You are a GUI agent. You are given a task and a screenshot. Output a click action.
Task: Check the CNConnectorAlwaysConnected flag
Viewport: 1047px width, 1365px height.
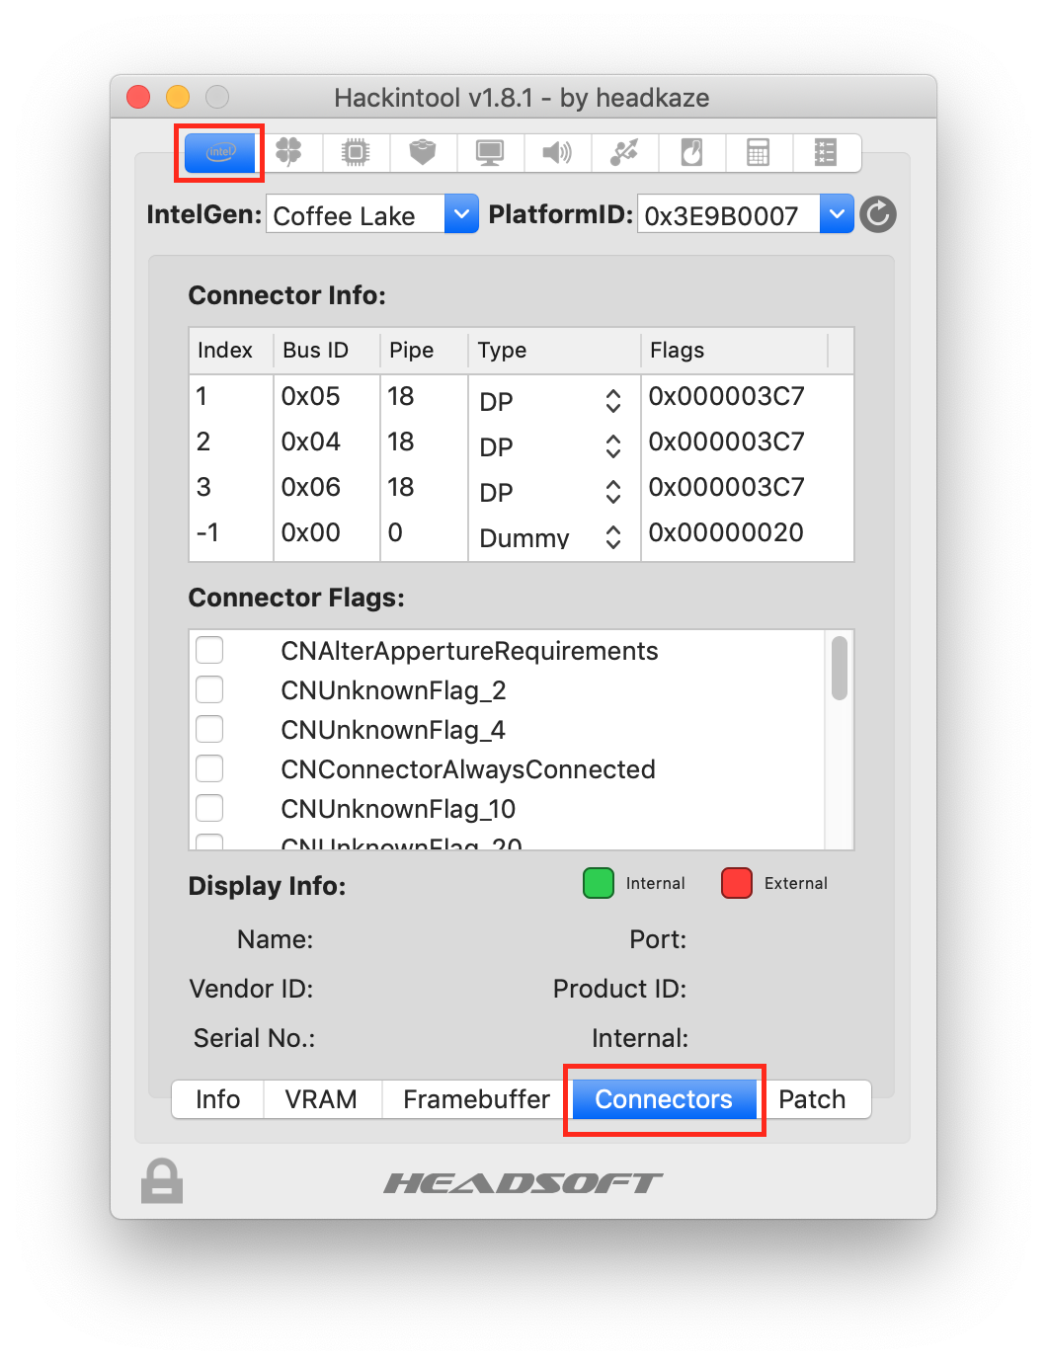(x=208, y=768)
